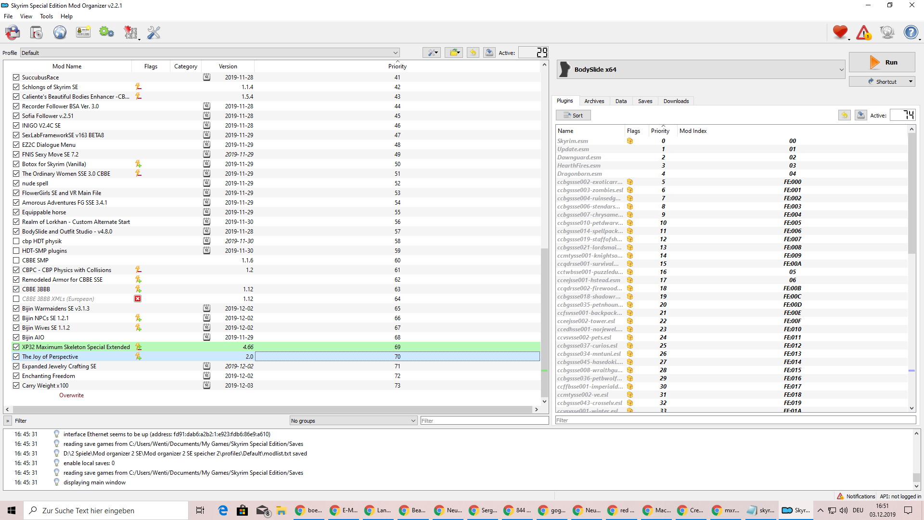Click the plugin list Filter field
Image resolution: width=924 pixels, height=520 pixels.
click(x=735, y=420)
